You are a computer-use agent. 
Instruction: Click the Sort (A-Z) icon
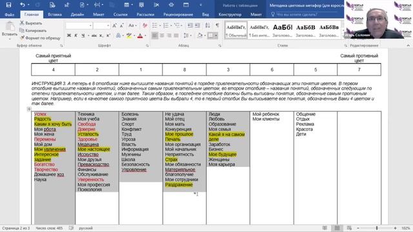(x=208, y=26)
